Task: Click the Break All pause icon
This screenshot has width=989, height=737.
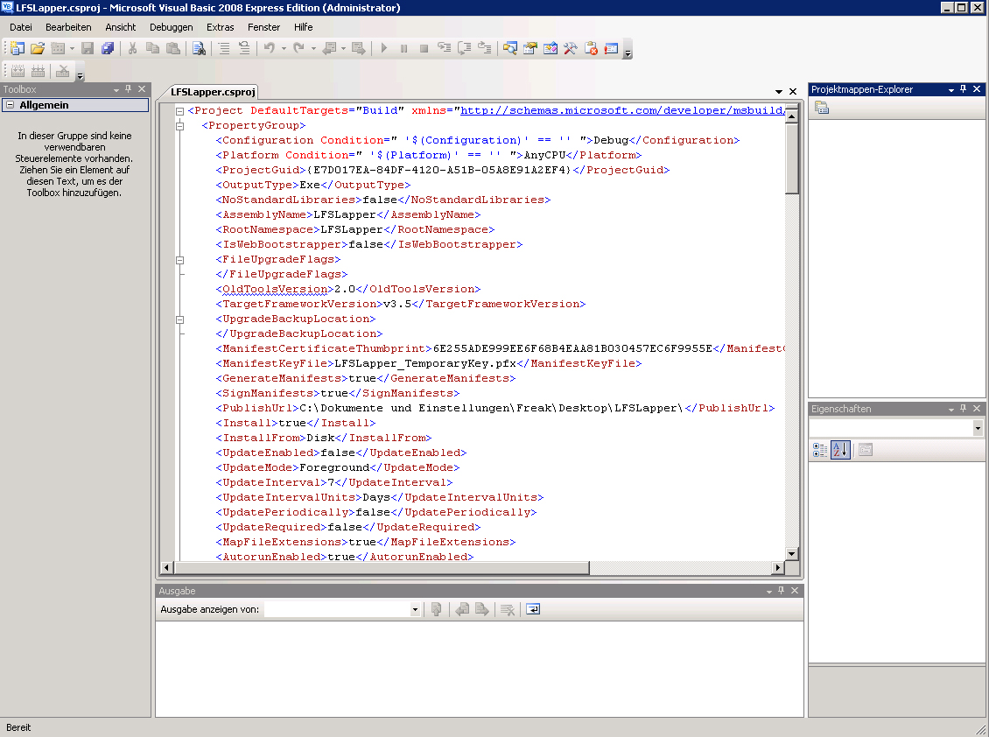Action: 403,49
